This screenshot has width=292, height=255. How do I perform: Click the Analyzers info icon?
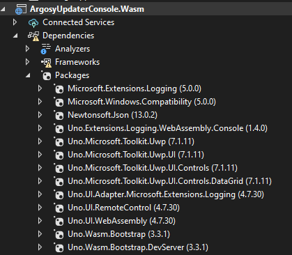click(x=46, y=49)
